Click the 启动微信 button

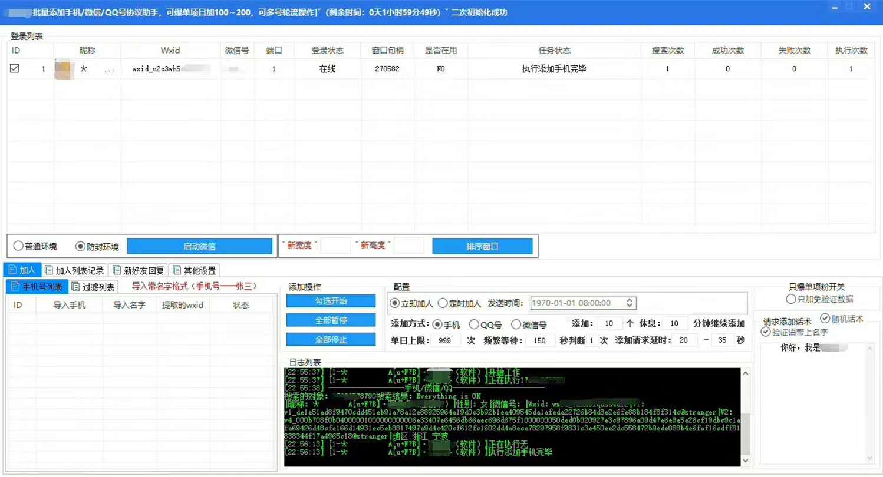click(200, 245)
